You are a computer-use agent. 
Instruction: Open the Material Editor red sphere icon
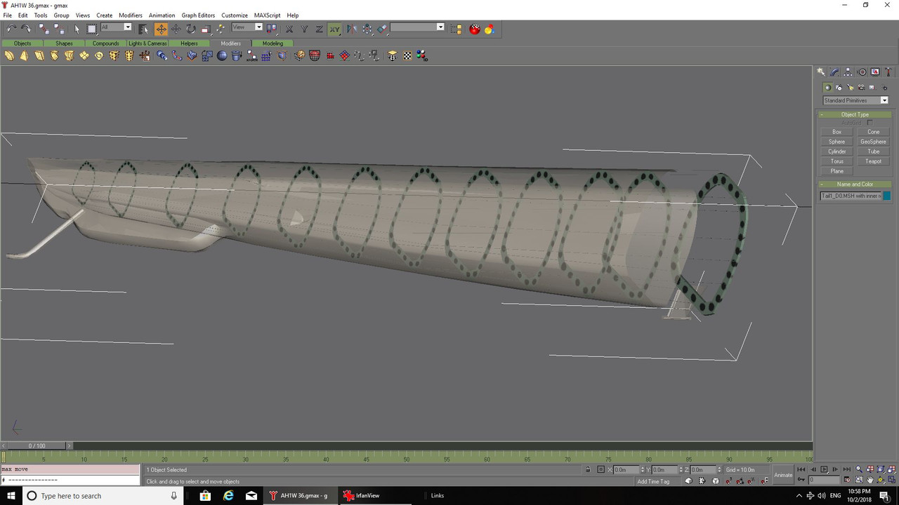coord(475,29)
